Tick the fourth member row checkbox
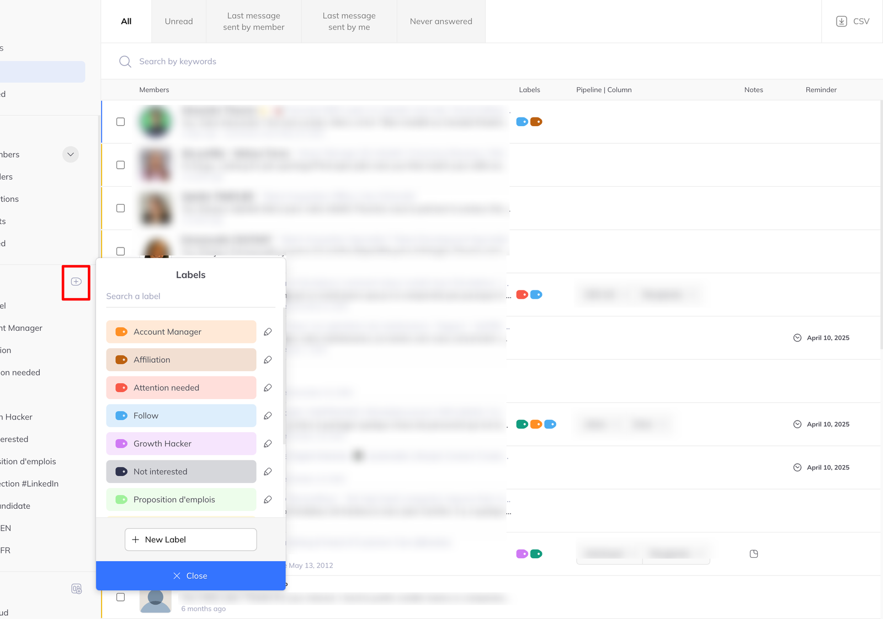This screenshot has width=883, height=619. point(120,251)
